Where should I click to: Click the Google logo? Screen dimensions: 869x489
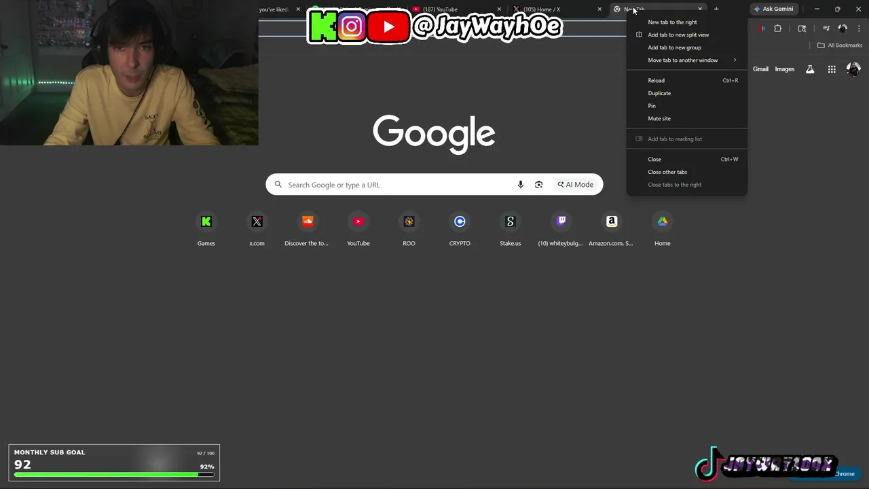coord(434,134)
